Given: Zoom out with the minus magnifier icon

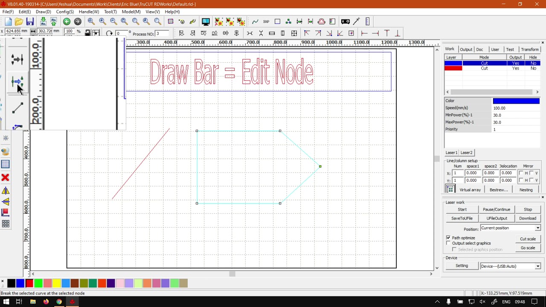Looking at the screenshot, I should click(113, 22).
